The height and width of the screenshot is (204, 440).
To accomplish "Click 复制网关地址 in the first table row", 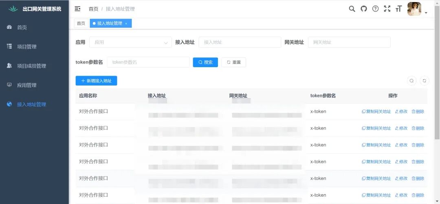I will 376,112.
